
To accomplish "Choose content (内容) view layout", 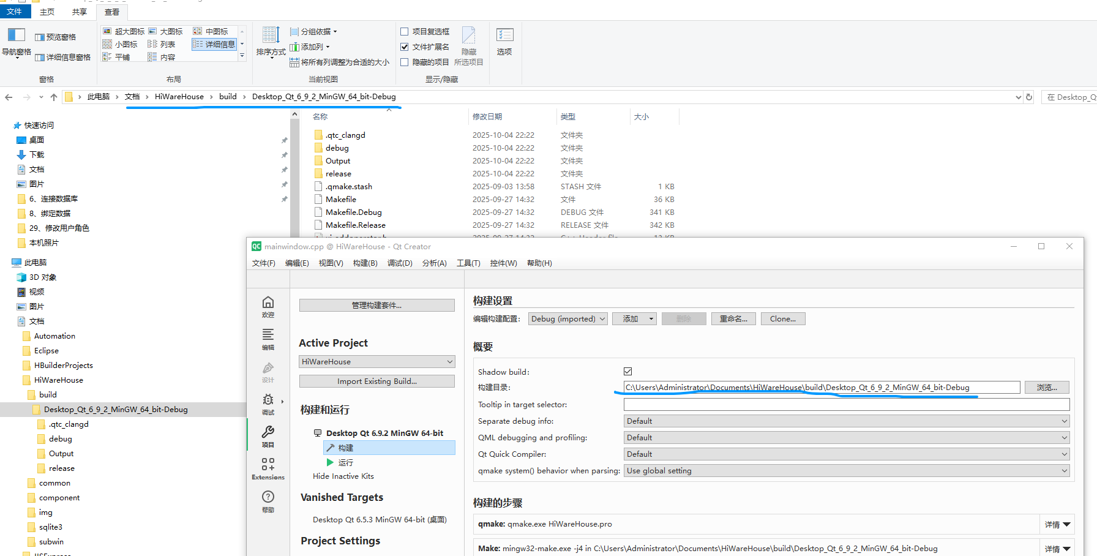I will 162,57.
